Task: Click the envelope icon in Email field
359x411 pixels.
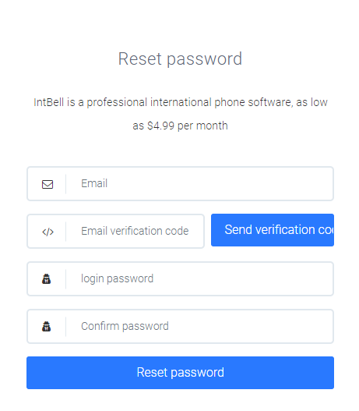Action: [48, 184]
